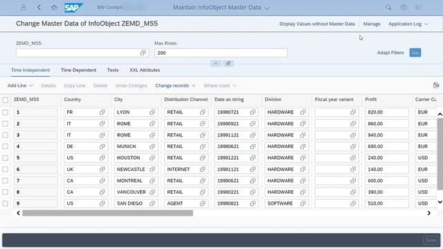Open the help question mark icon
The image size is (443, 249).
pos(404,8)
